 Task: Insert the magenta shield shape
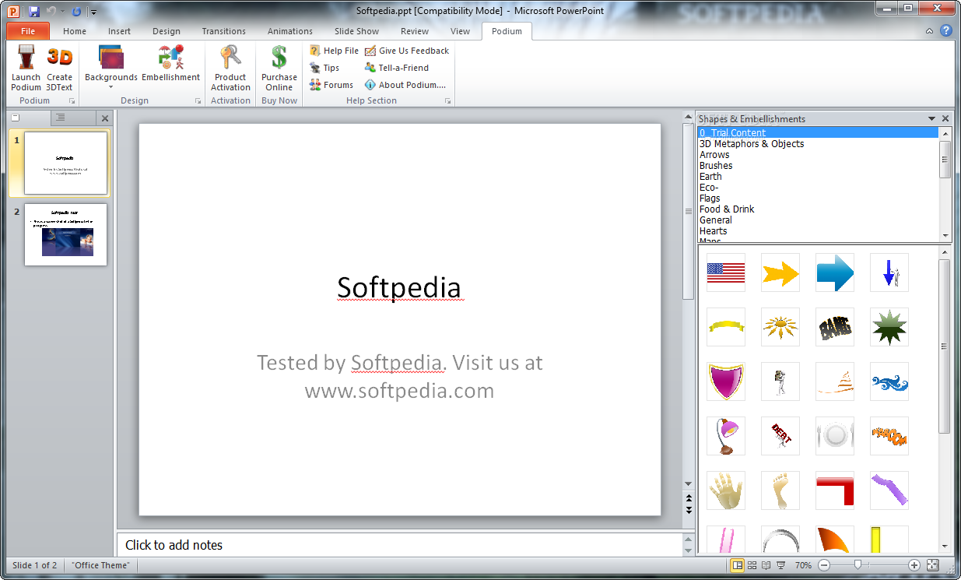click(x=726, y=381)
